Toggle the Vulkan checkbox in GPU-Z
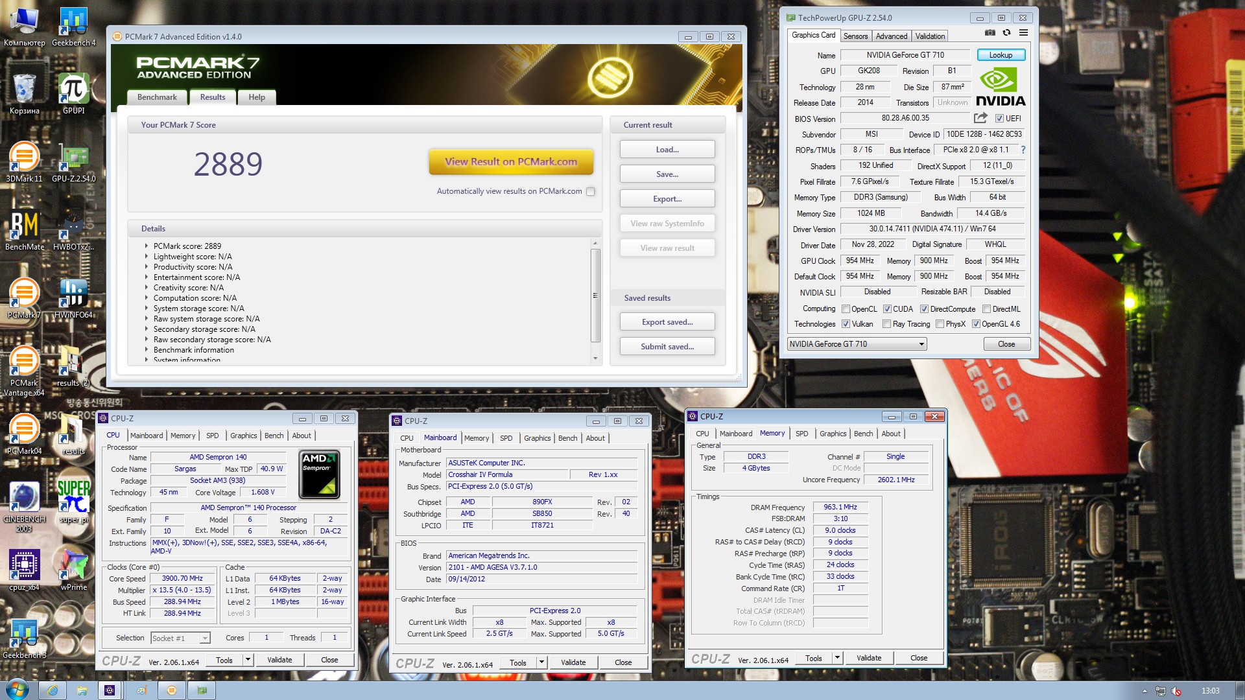The width and height of the screenshot is (1245, 700). point(846,324)
